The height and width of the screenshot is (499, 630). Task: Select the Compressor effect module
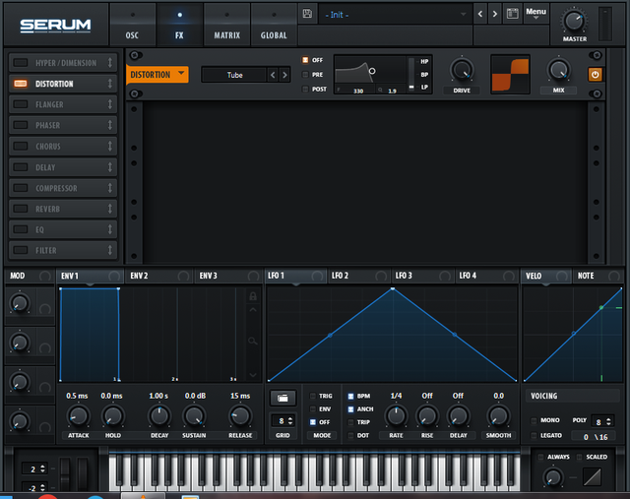point(62,188)
